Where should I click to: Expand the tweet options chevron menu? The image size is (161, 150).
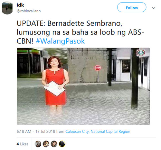click(x=154, y=8)
